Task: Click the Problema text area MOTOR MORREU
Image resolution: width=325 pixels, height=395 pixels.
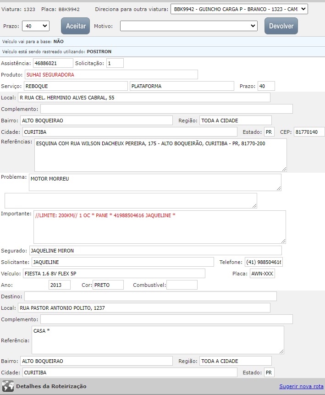Action: point(155,182)
